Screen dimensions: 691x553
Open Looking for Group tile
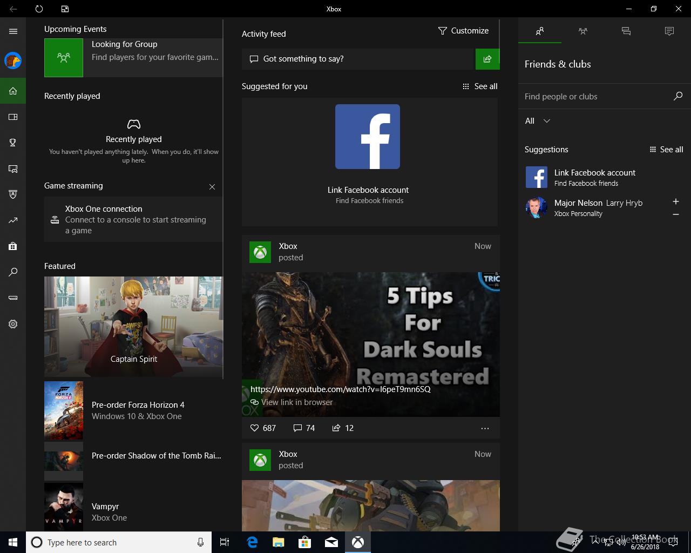pos(133,57)
